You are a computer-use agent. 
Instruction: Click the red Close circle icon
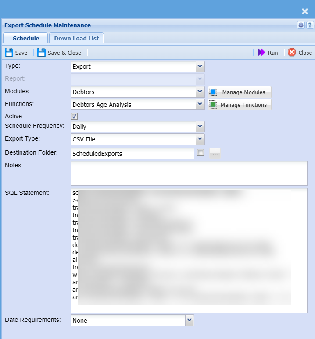pos(292,52)
